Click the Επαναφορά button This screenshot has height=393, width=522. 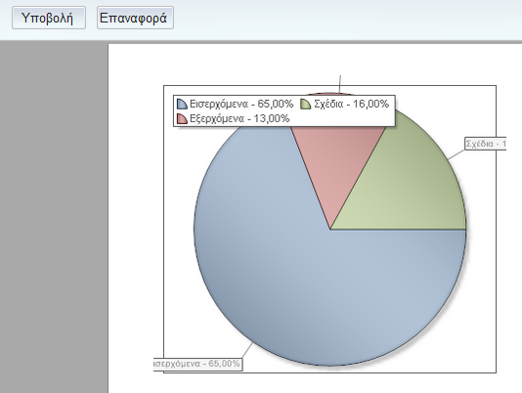pos(135,18)
